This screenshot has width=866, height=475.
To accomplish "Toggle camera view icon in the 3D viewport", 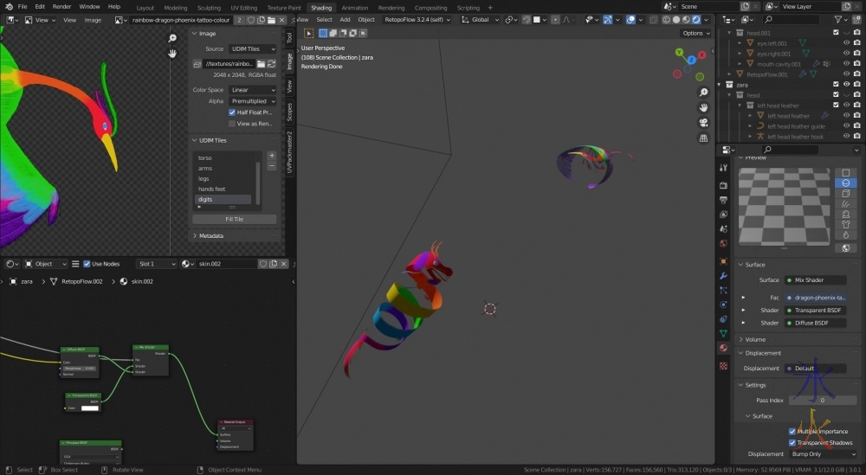I will point(703,122).
